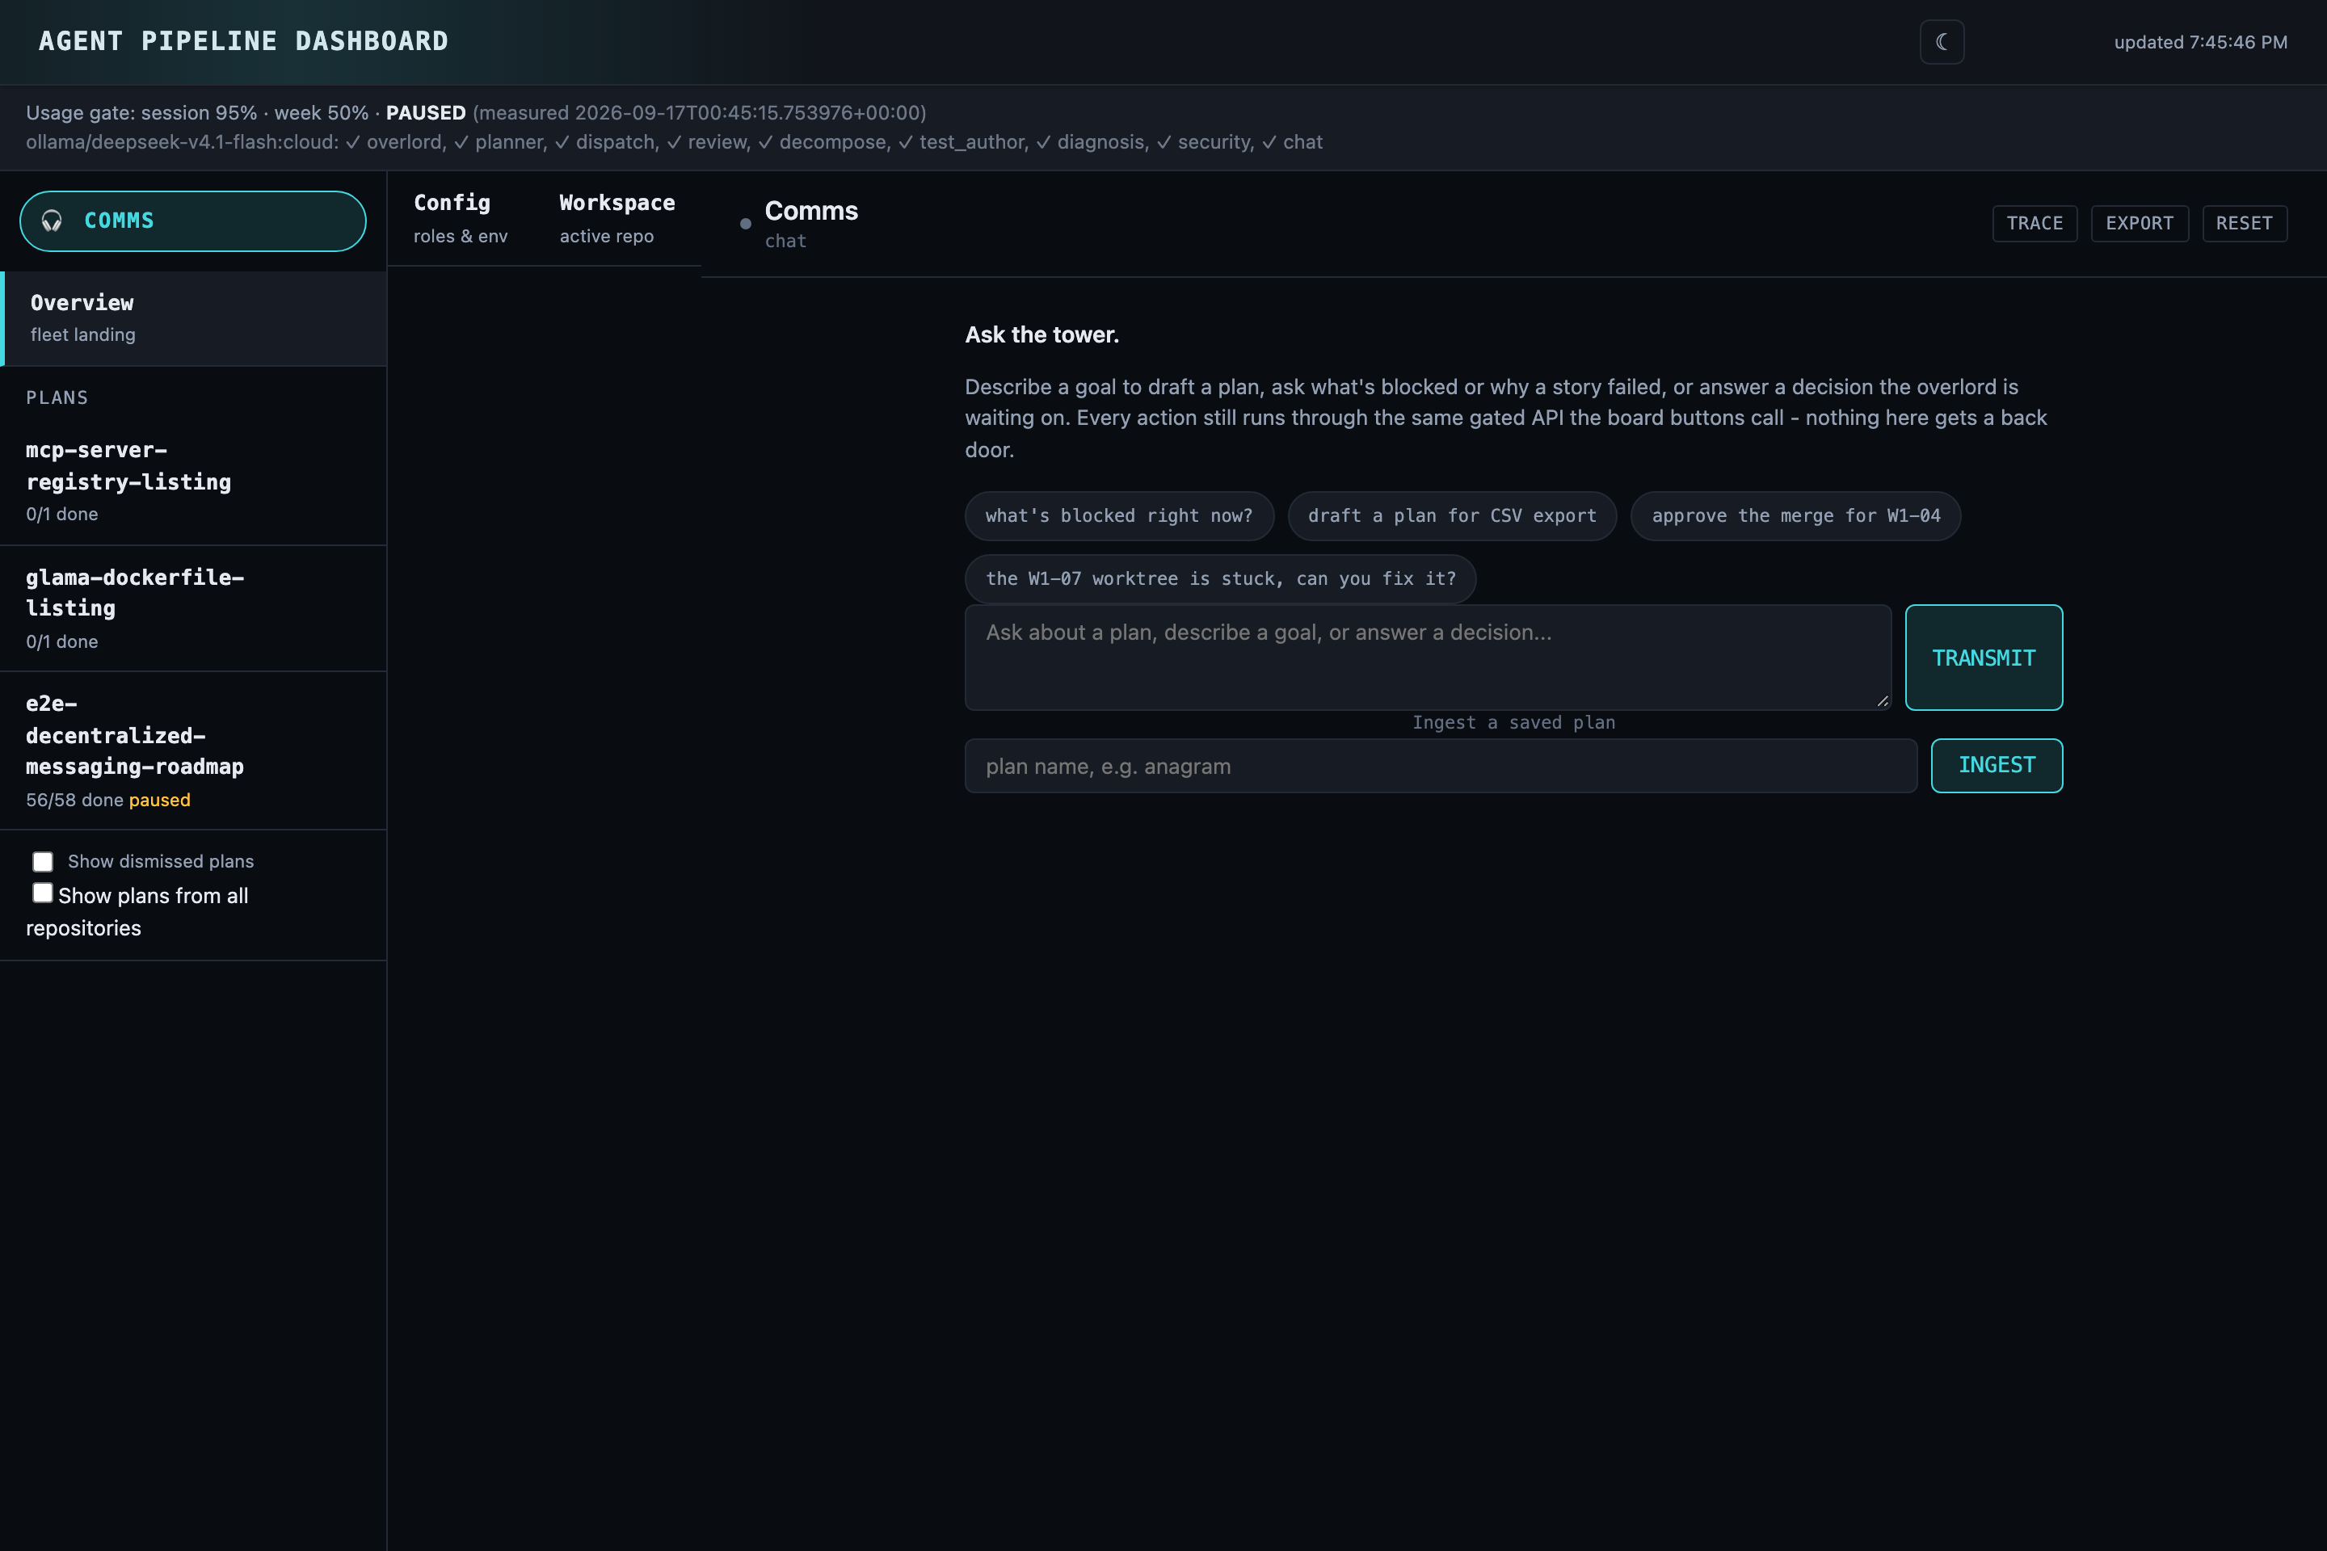Open the Config roles & env tab

[460, 217]
